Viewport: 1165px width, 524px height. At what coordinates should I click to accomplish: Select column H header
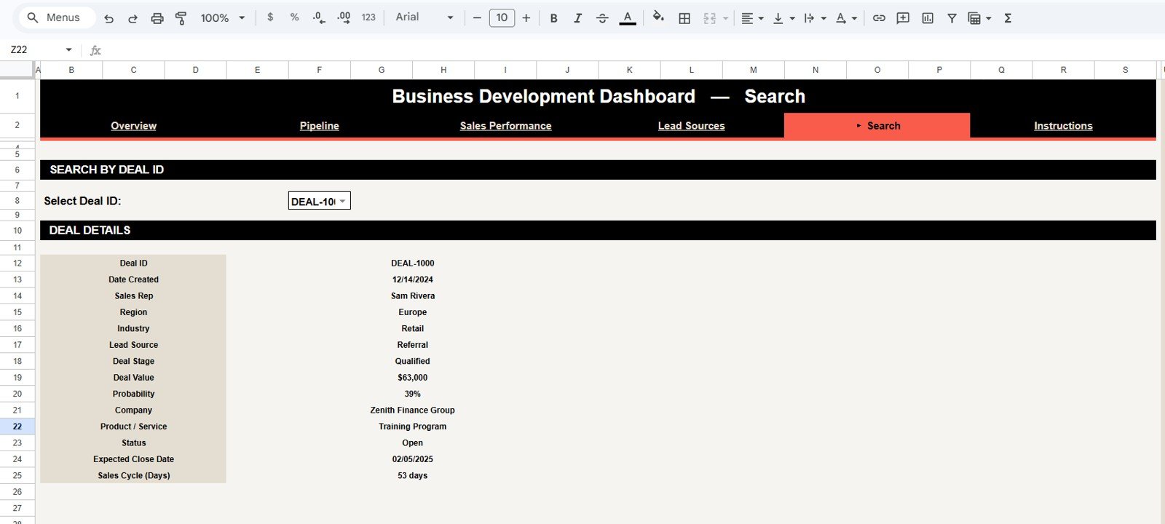click(x=443, y=70)
